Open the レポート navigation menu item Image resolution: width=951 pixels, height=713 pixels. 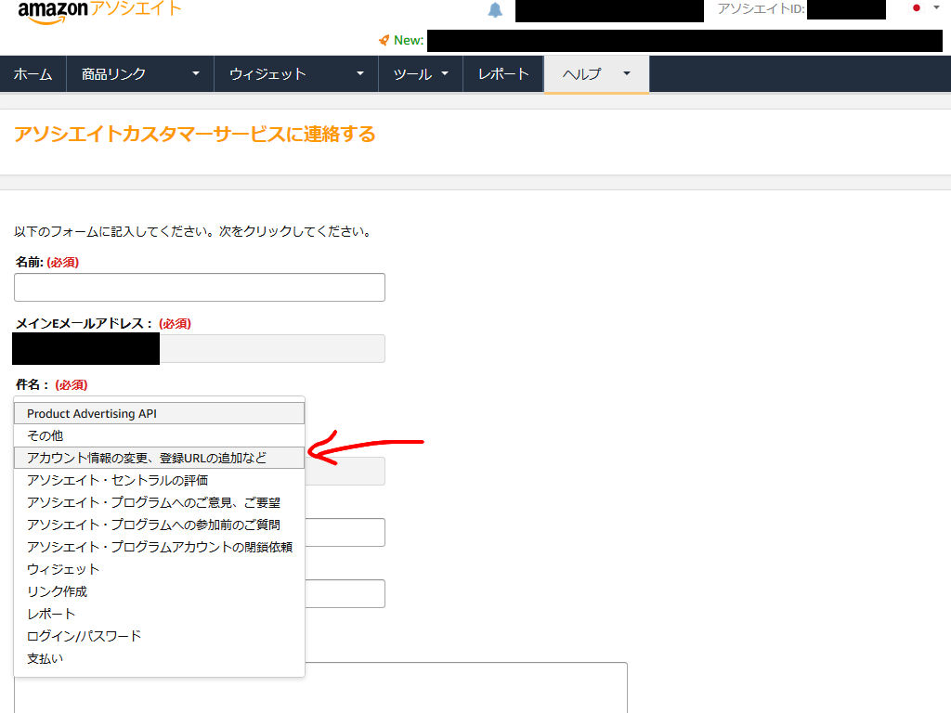coord(502,73)
